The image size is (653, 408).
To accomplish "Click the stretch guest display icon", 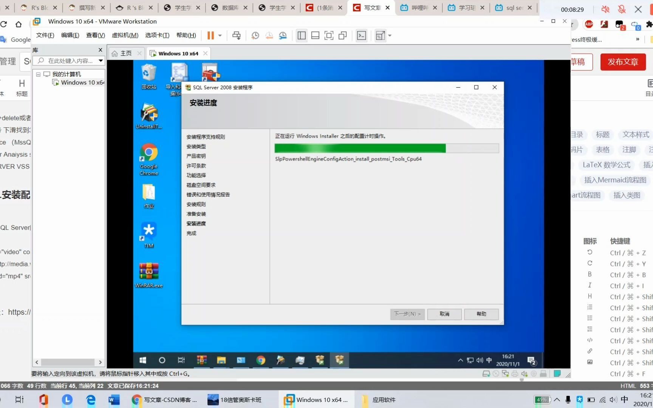I will tap(380, 36).
